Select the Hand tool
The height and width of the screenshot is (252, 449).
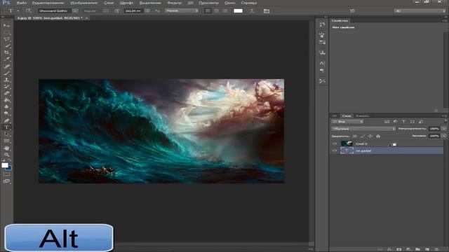point(6,148)
